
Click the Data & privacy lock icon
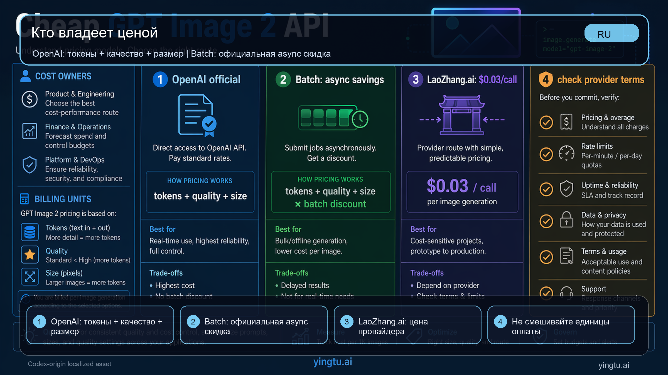(566, 221)
